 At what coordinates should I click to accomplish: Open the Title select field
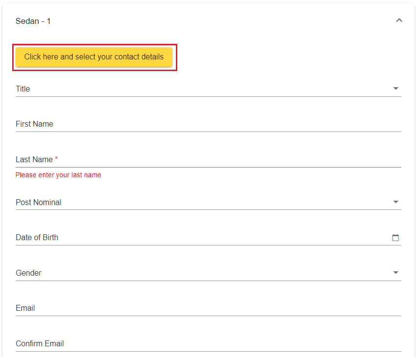click(195, 89)
